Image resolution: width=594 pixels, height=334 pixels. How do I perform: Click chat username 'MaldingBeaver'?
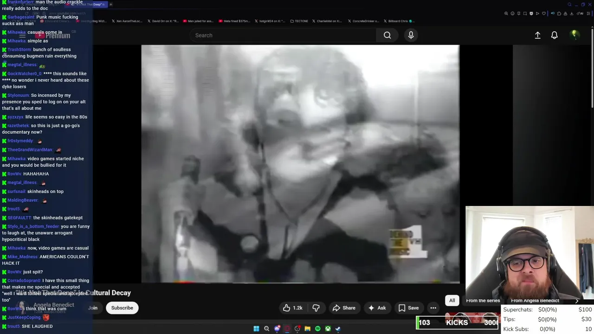click(x=23, y=200)
